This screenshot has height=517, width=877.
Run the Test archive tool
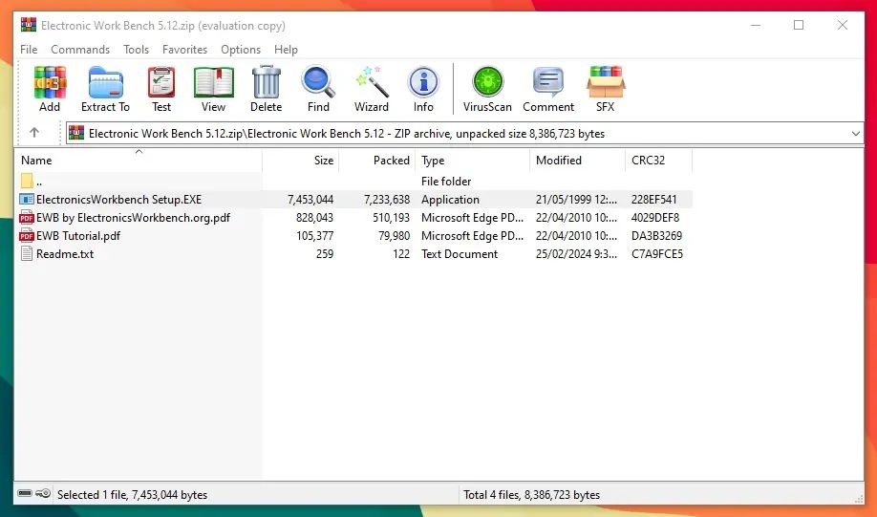coord(161,82)
